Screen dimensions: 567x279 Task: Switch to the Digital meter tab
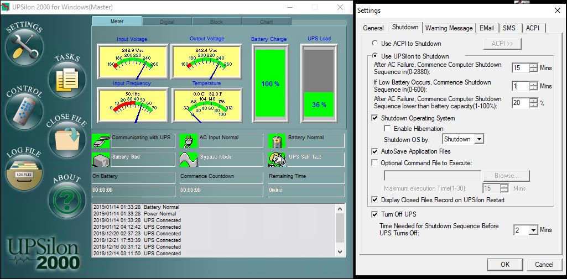(167, 22)
